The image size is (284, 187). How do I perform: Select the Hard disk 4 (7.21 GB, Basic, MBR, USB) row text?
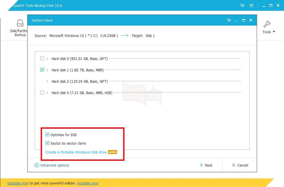pos(82,93)
